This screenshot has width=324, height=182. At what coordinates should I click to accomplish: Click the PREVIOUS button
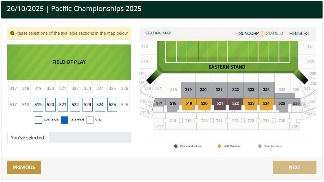point(24,167)
